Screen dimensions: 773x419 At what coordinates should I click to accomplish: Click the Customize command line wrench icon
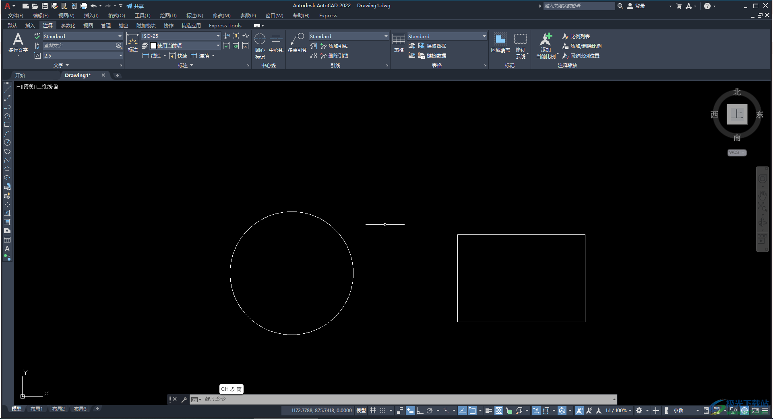click(184, 399)
